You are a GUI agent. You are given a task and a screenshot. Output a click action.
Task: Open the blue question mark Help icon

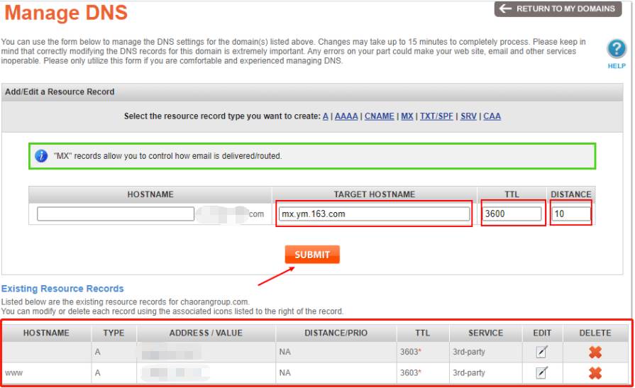point(617,49)
